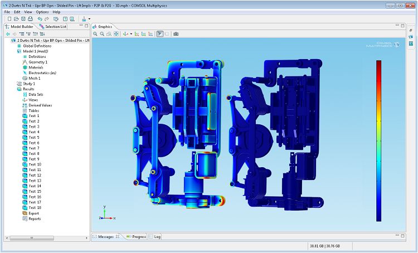The image size is (418, 253).
Task: Click the Zoom In magnifier in Graphics
Action: click(95, 34)
